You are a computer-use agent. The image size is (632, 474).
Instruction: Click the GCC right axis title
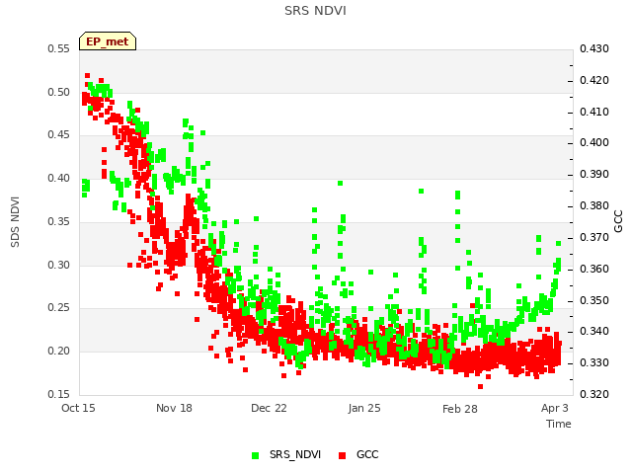(618, 221)
